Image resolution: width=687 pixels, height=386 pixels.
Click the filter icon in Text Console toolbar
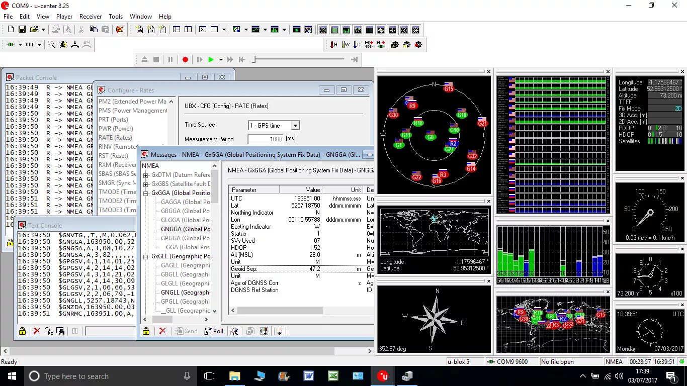(x=60, y=331)
